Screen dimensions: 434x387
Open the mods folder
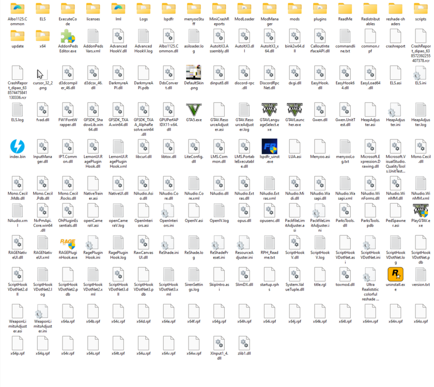tap(295, 10)
